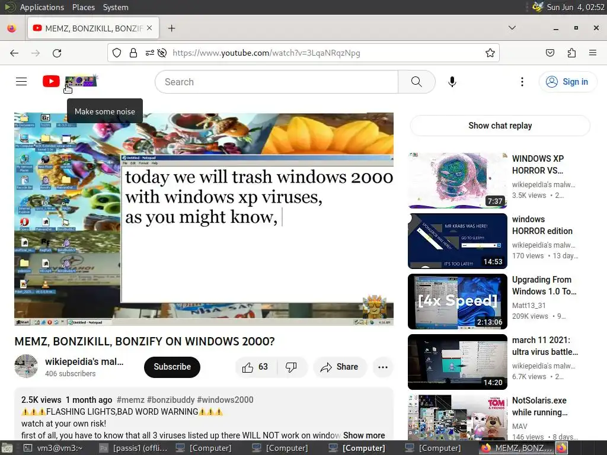Click the Sign in button

(568, 82)
